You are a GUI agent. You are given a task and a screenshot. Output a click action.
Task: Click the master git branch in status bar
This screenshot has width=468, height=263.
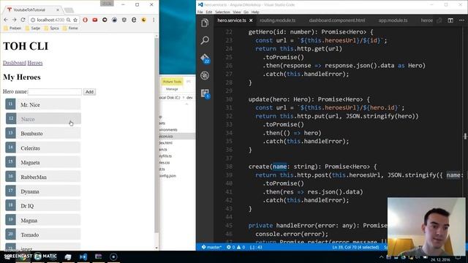pyautogui.click(x=211, y=247)
